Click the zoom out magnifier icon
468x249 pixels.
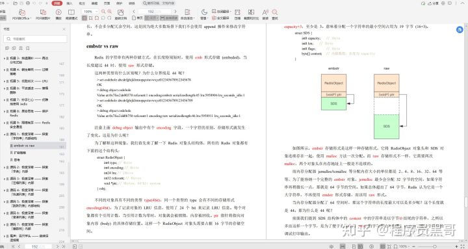(103, 11)
